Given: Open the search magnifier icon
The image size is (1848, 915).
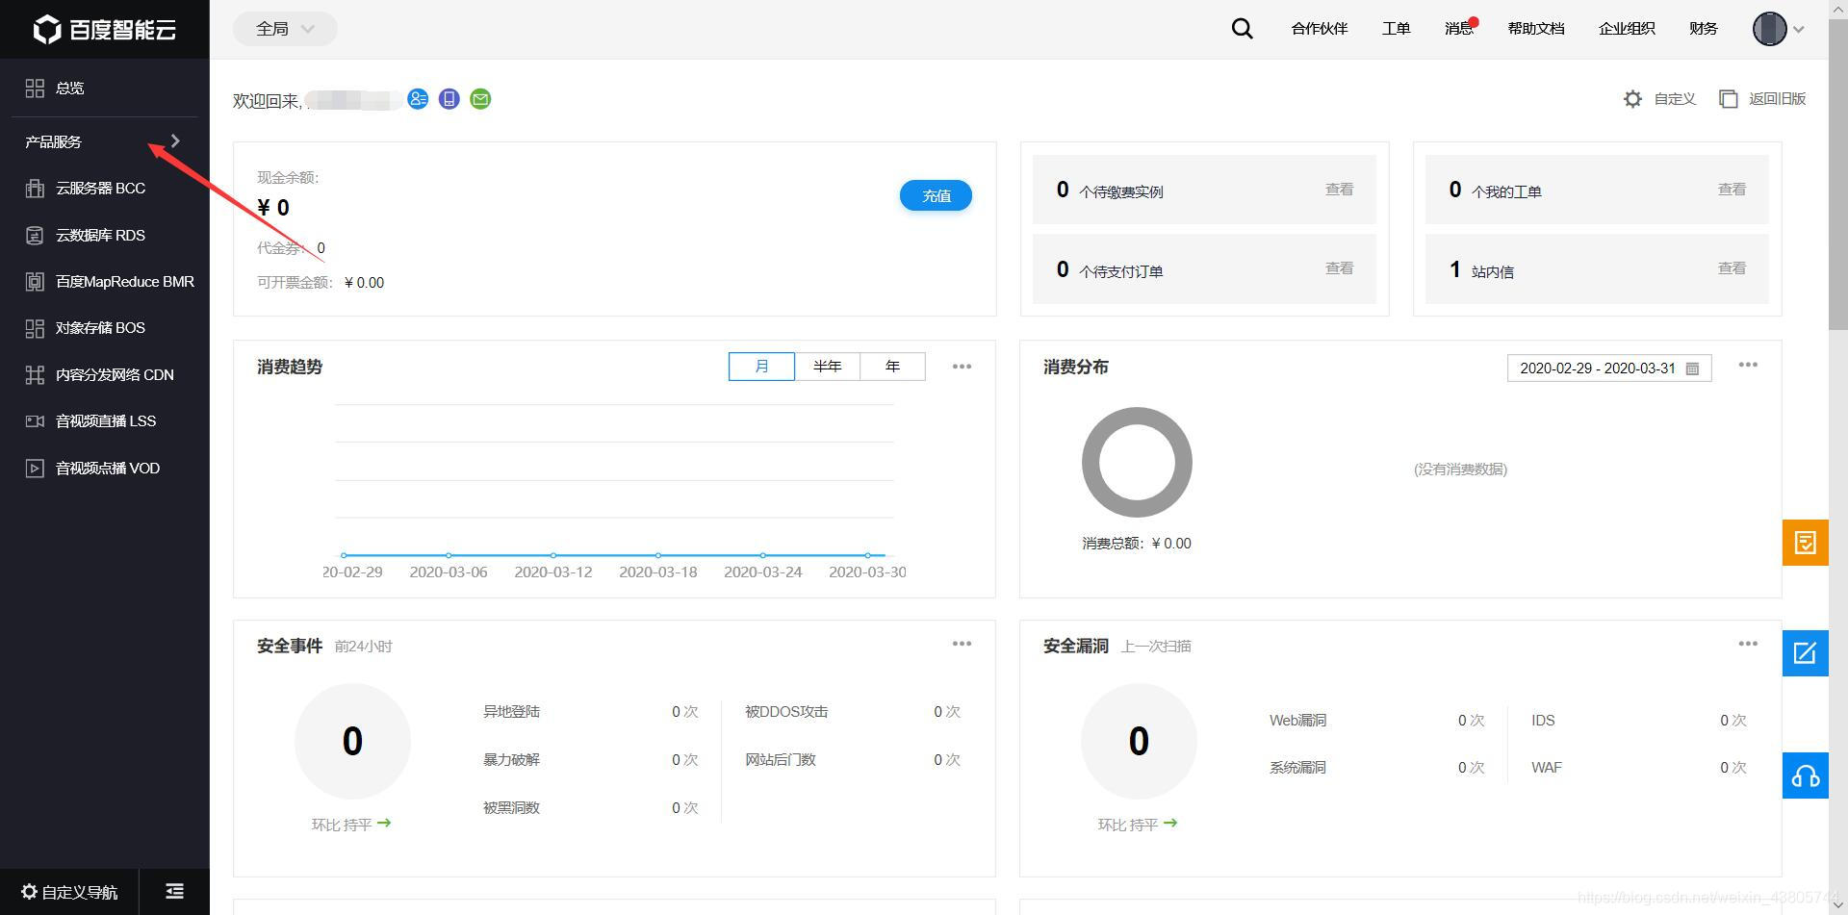Looking at the screenshot, I should [1243, 29].
